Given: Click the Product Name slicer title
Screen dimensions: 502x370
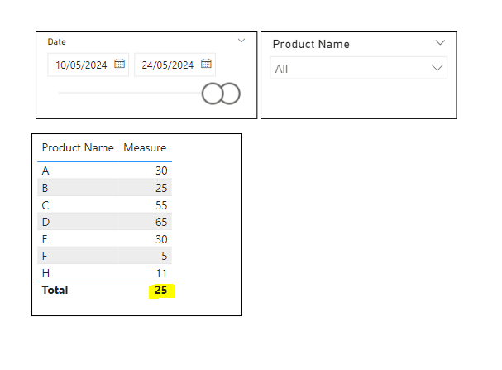Looking at the screenshot, I should [x=311, y=44].
